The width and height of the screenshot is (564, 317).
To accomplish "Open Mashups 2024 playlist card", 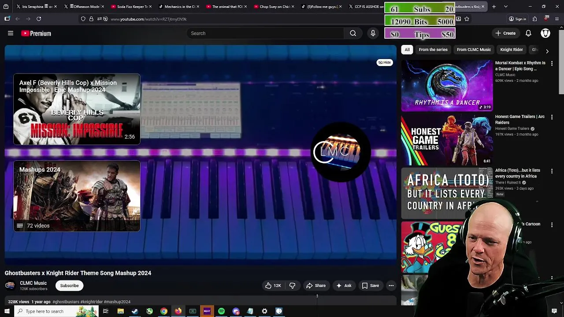I will [77, 196].
